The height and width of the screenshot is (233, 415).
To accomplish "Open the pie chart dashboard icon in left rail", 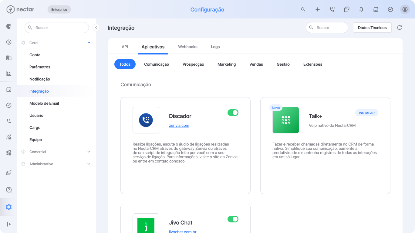I will click(9, 26).
